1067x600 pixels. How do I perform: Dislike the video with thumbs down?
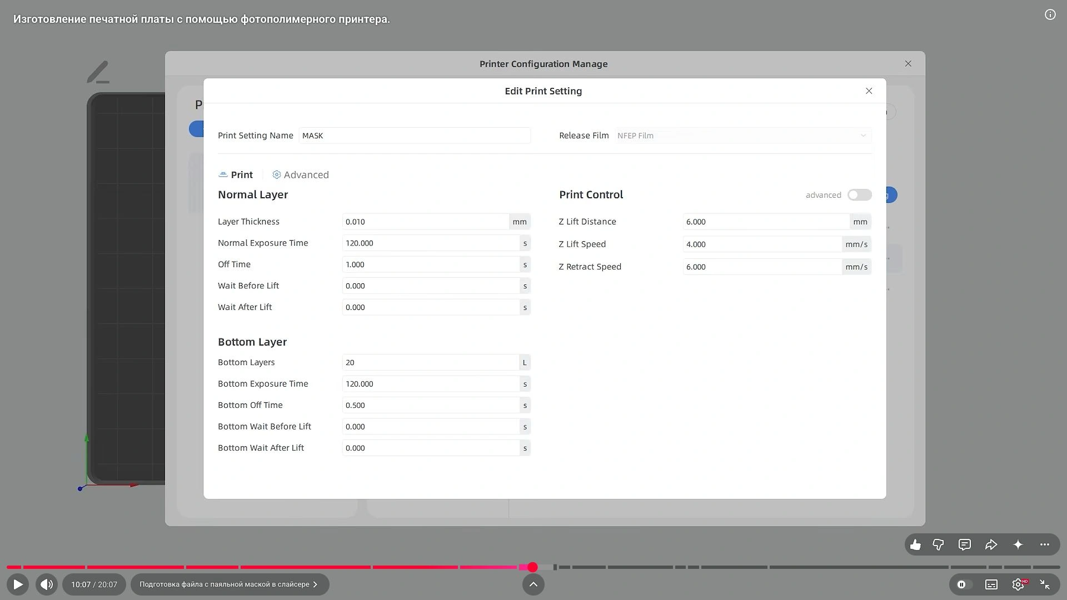[x=939, y=545]
